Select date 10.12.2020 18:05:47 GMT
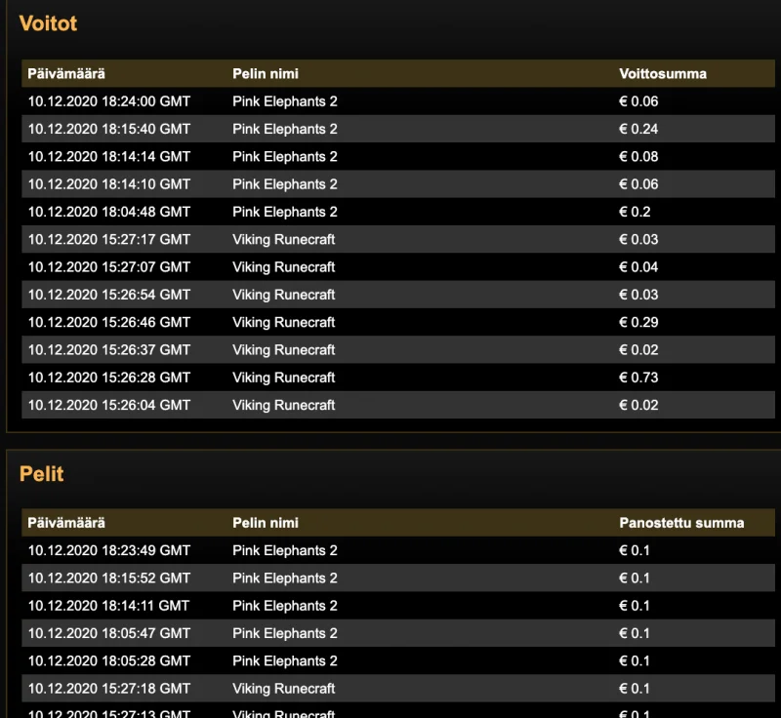This screenshot has width=781, height=718. click(x=109, y=633)
